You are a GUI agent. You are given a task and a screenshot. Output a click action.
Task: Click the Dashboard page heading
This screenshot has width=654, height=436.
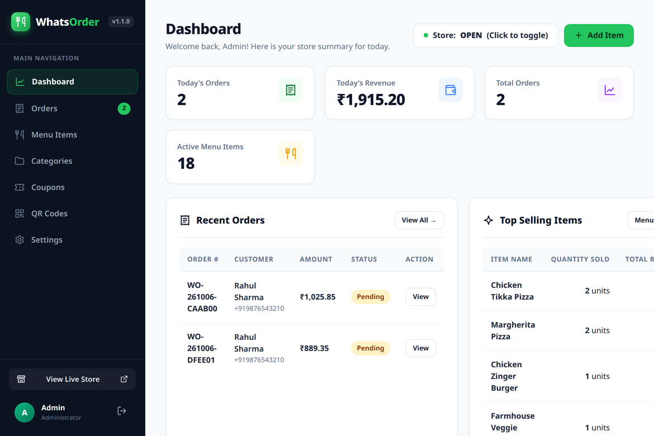[203, 29]
